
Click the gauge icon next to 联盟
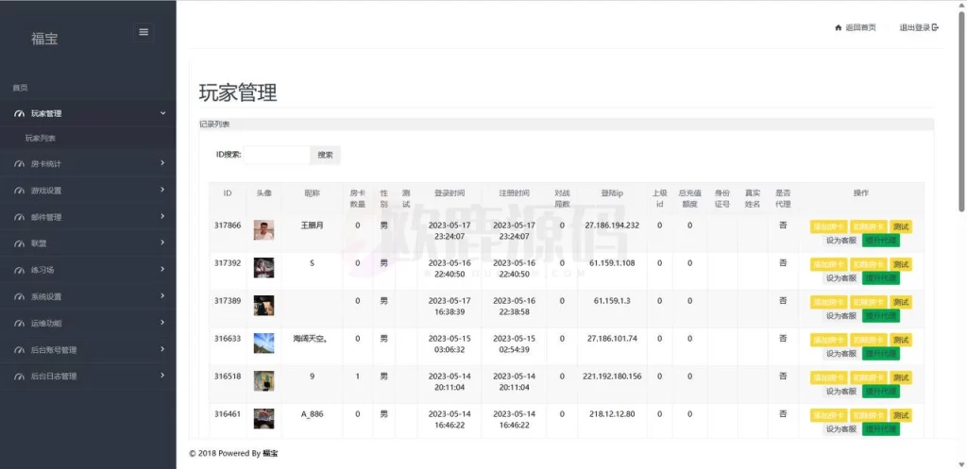click(19, 243)
